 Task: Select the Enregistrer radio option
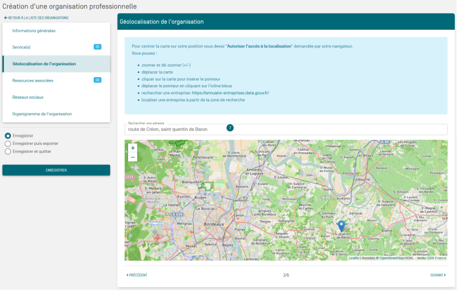point(8,136)
